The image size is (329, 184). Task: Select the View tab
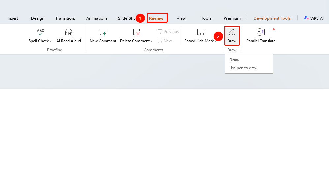[x=181, y=18]
